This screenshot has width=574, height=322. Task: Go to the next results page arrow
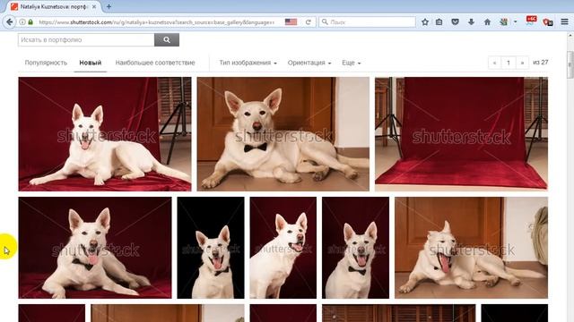point(522,63)
